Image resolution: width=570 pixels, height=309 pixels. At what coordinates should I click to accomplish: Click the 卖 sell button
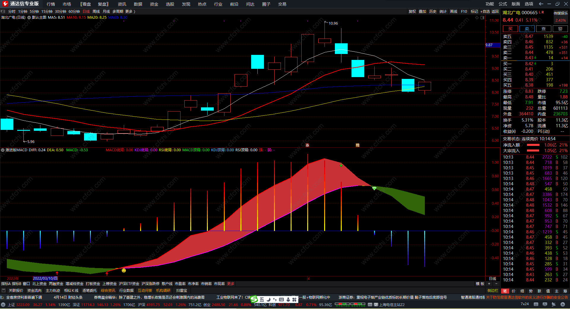[x=527, y=29]
